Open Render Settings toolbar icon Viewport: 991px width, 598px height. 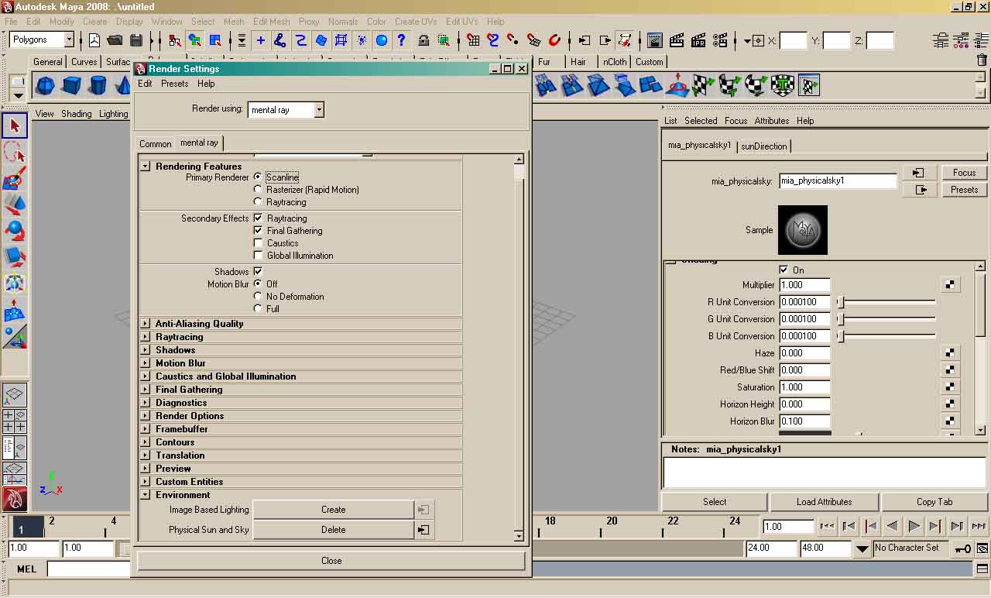point(720,40)
